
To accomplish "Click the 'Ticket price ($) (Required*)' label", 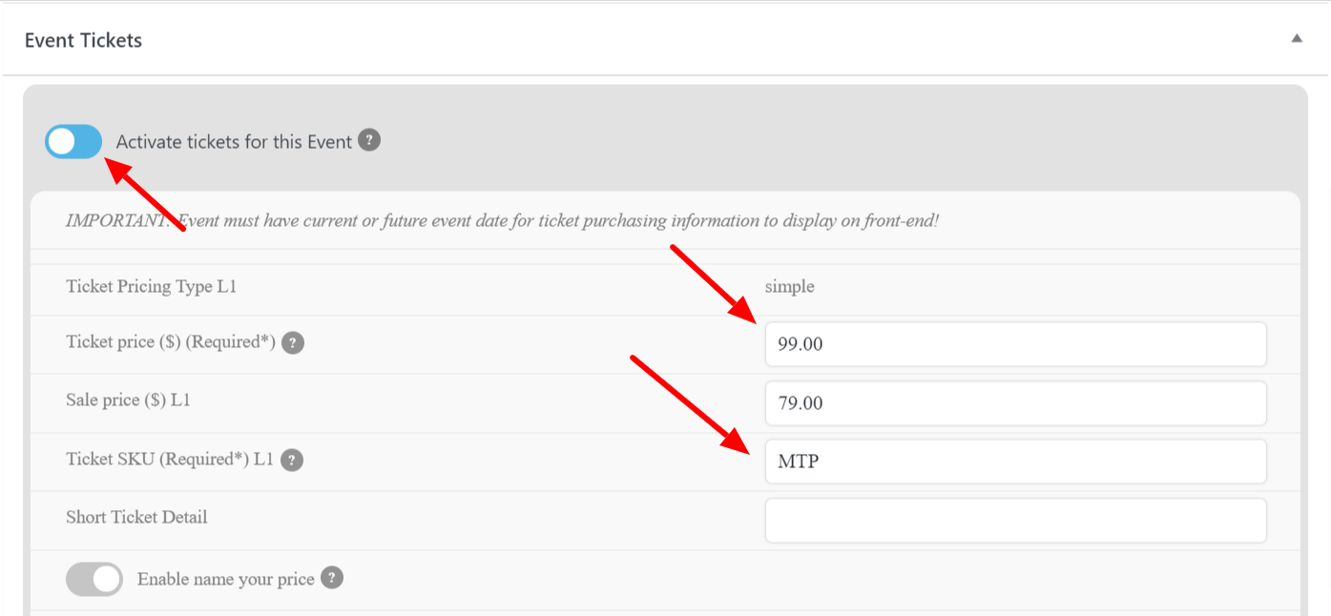I will (x=171, y=342).
